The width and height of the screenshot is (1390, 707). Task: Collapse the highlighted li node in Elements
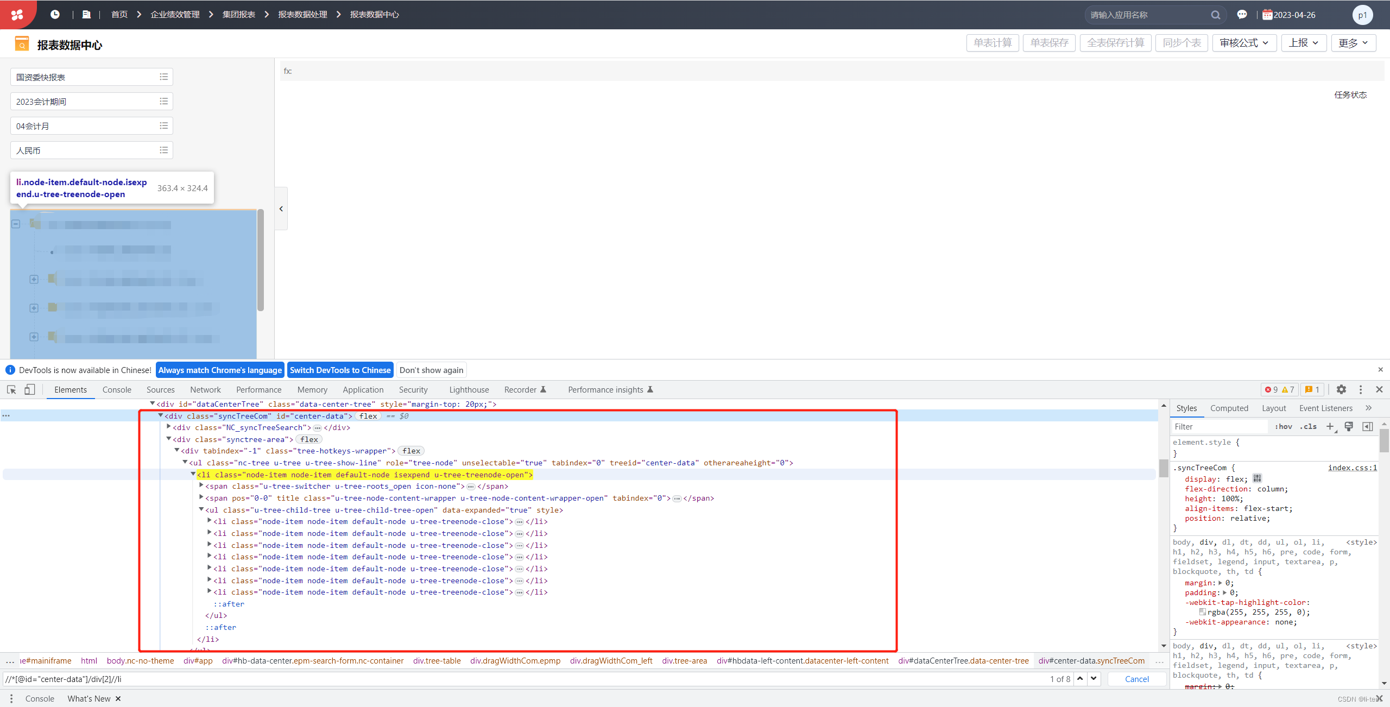click(194, 474)
